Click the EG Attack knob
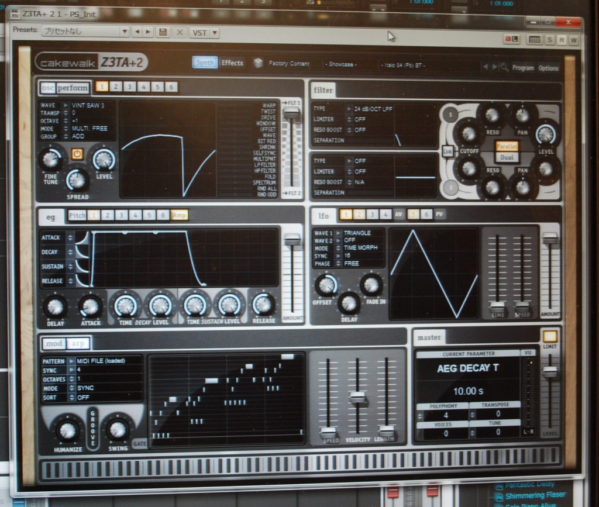 pos(91,306)
